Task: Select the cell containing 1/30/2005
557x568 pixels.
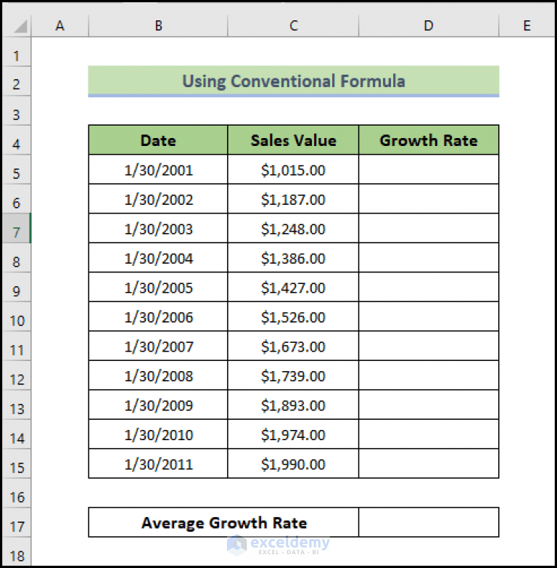Action: click(x=158, y=287)
